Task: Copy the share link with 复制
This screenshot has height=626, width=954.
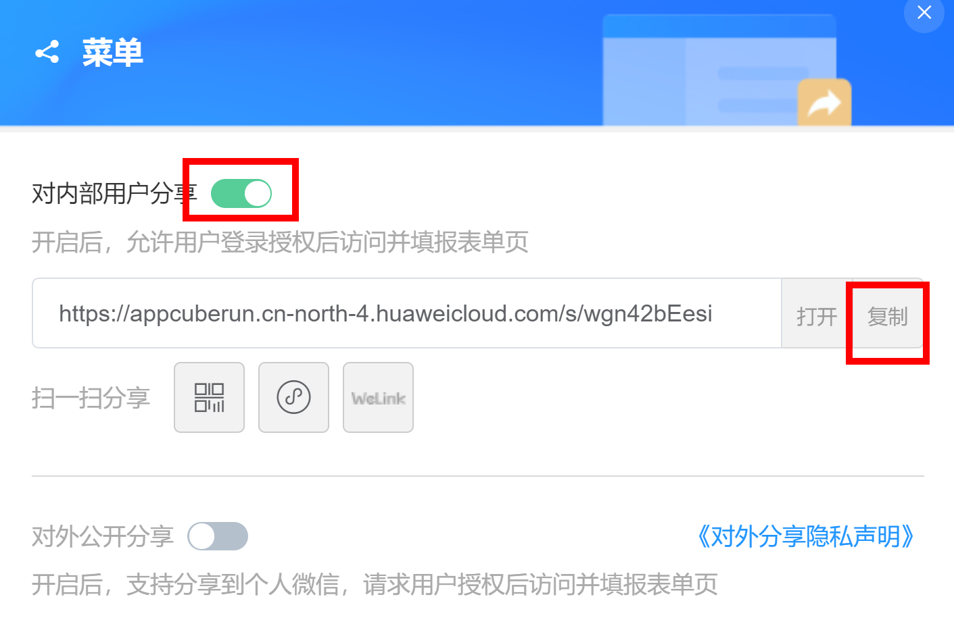Action: (887, 316)
